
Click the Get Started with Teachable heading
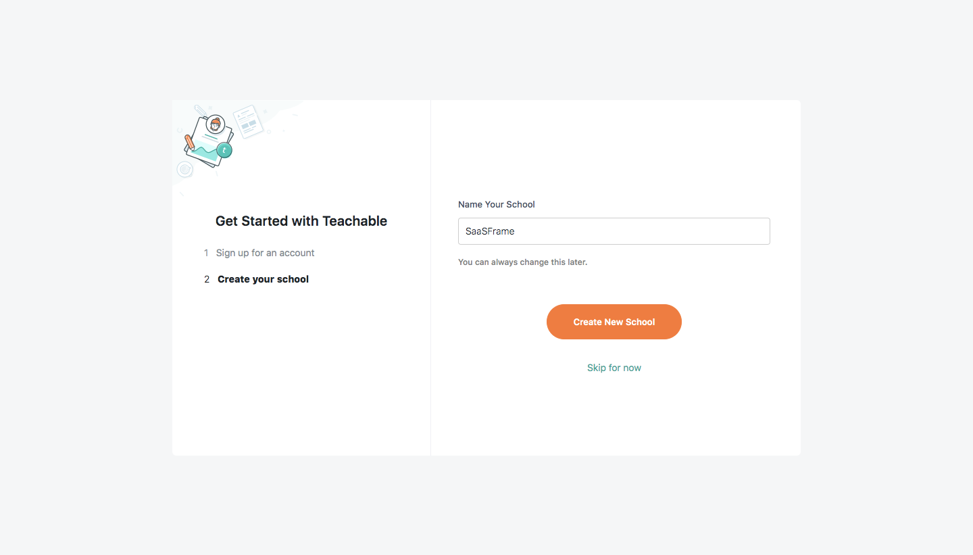pos(301,221)
